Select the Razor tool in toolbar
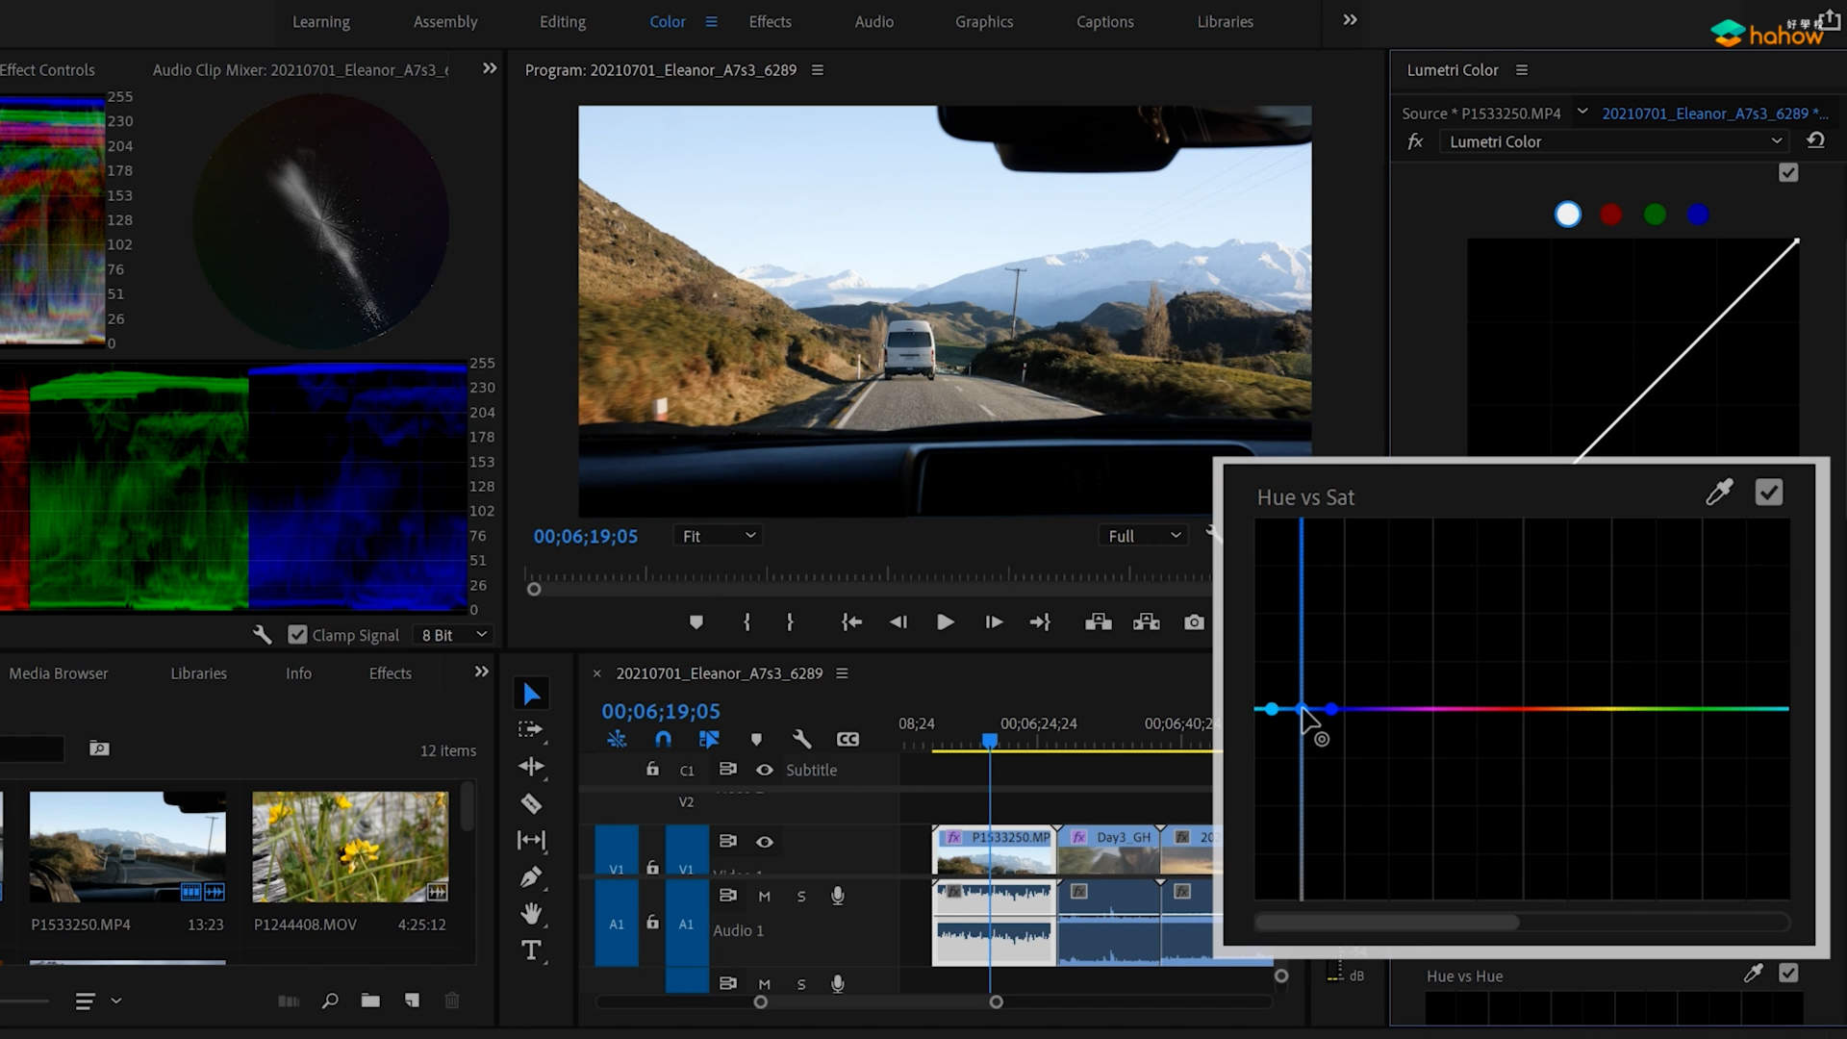Viewport: 1847px width, 1039px height. coord(531,803)
